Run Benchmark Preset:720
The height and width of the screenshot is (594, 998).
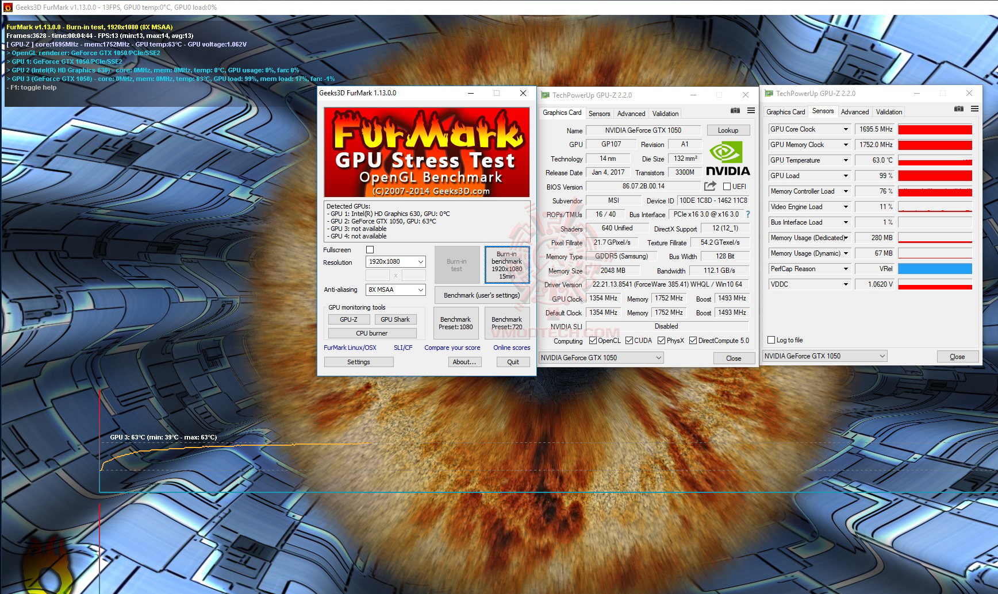506,323
